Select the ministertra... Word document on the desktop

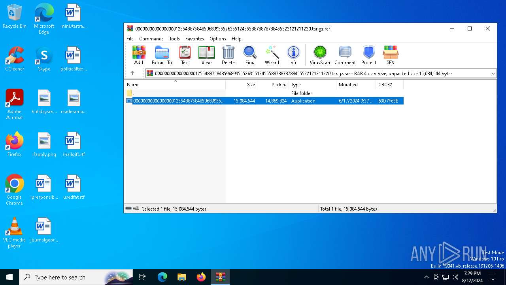click(x=74, y=16)
